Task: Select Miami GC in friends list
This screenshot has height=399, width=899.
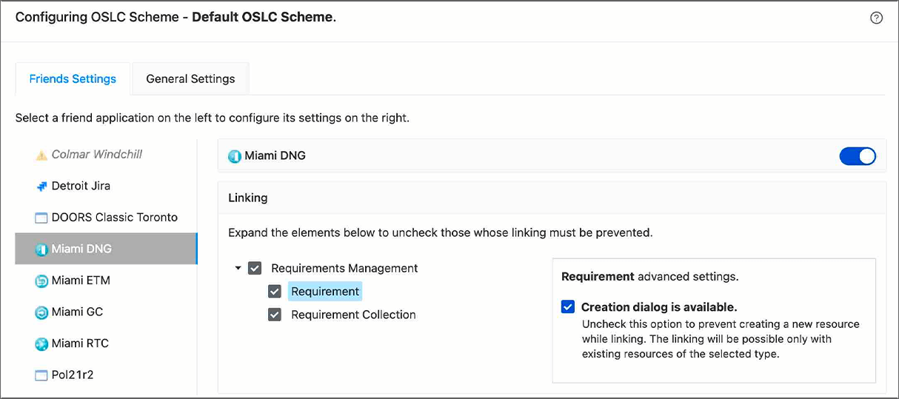Action: point(106,312)
